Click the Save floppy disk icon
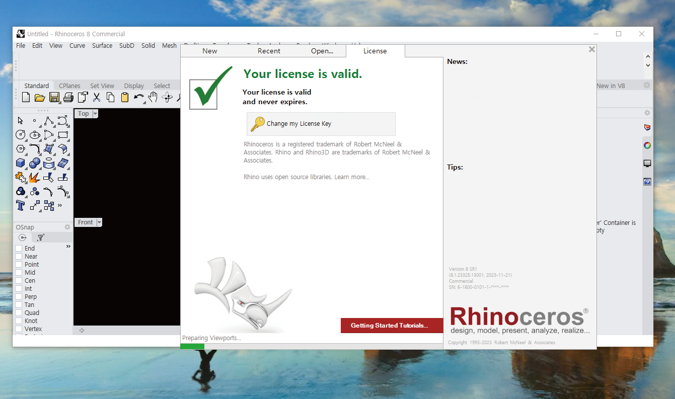This screenshot has width=675, height=399. pyautogui.click(x=54, y=98)
